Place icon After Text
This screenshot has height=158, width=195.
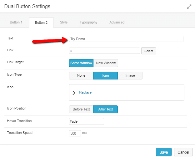point(106,110)
